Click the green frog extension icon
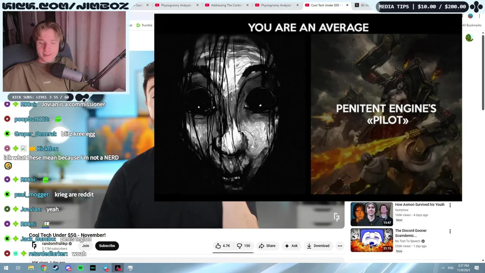 (469, 38)
